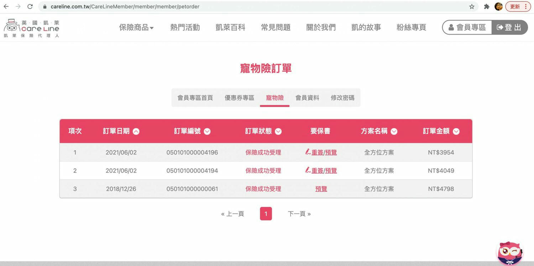534x266 pixels.
Task: Switch to the 修改密碼 tab
Action: tap(342, 97)
